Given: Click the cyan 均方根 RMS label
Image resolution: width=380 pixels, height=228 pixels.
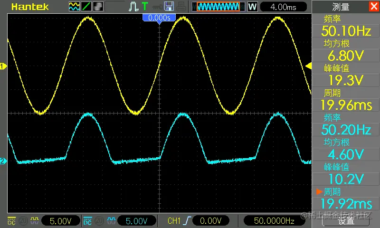Looking at the screenshot, I should tap(336, 142).
